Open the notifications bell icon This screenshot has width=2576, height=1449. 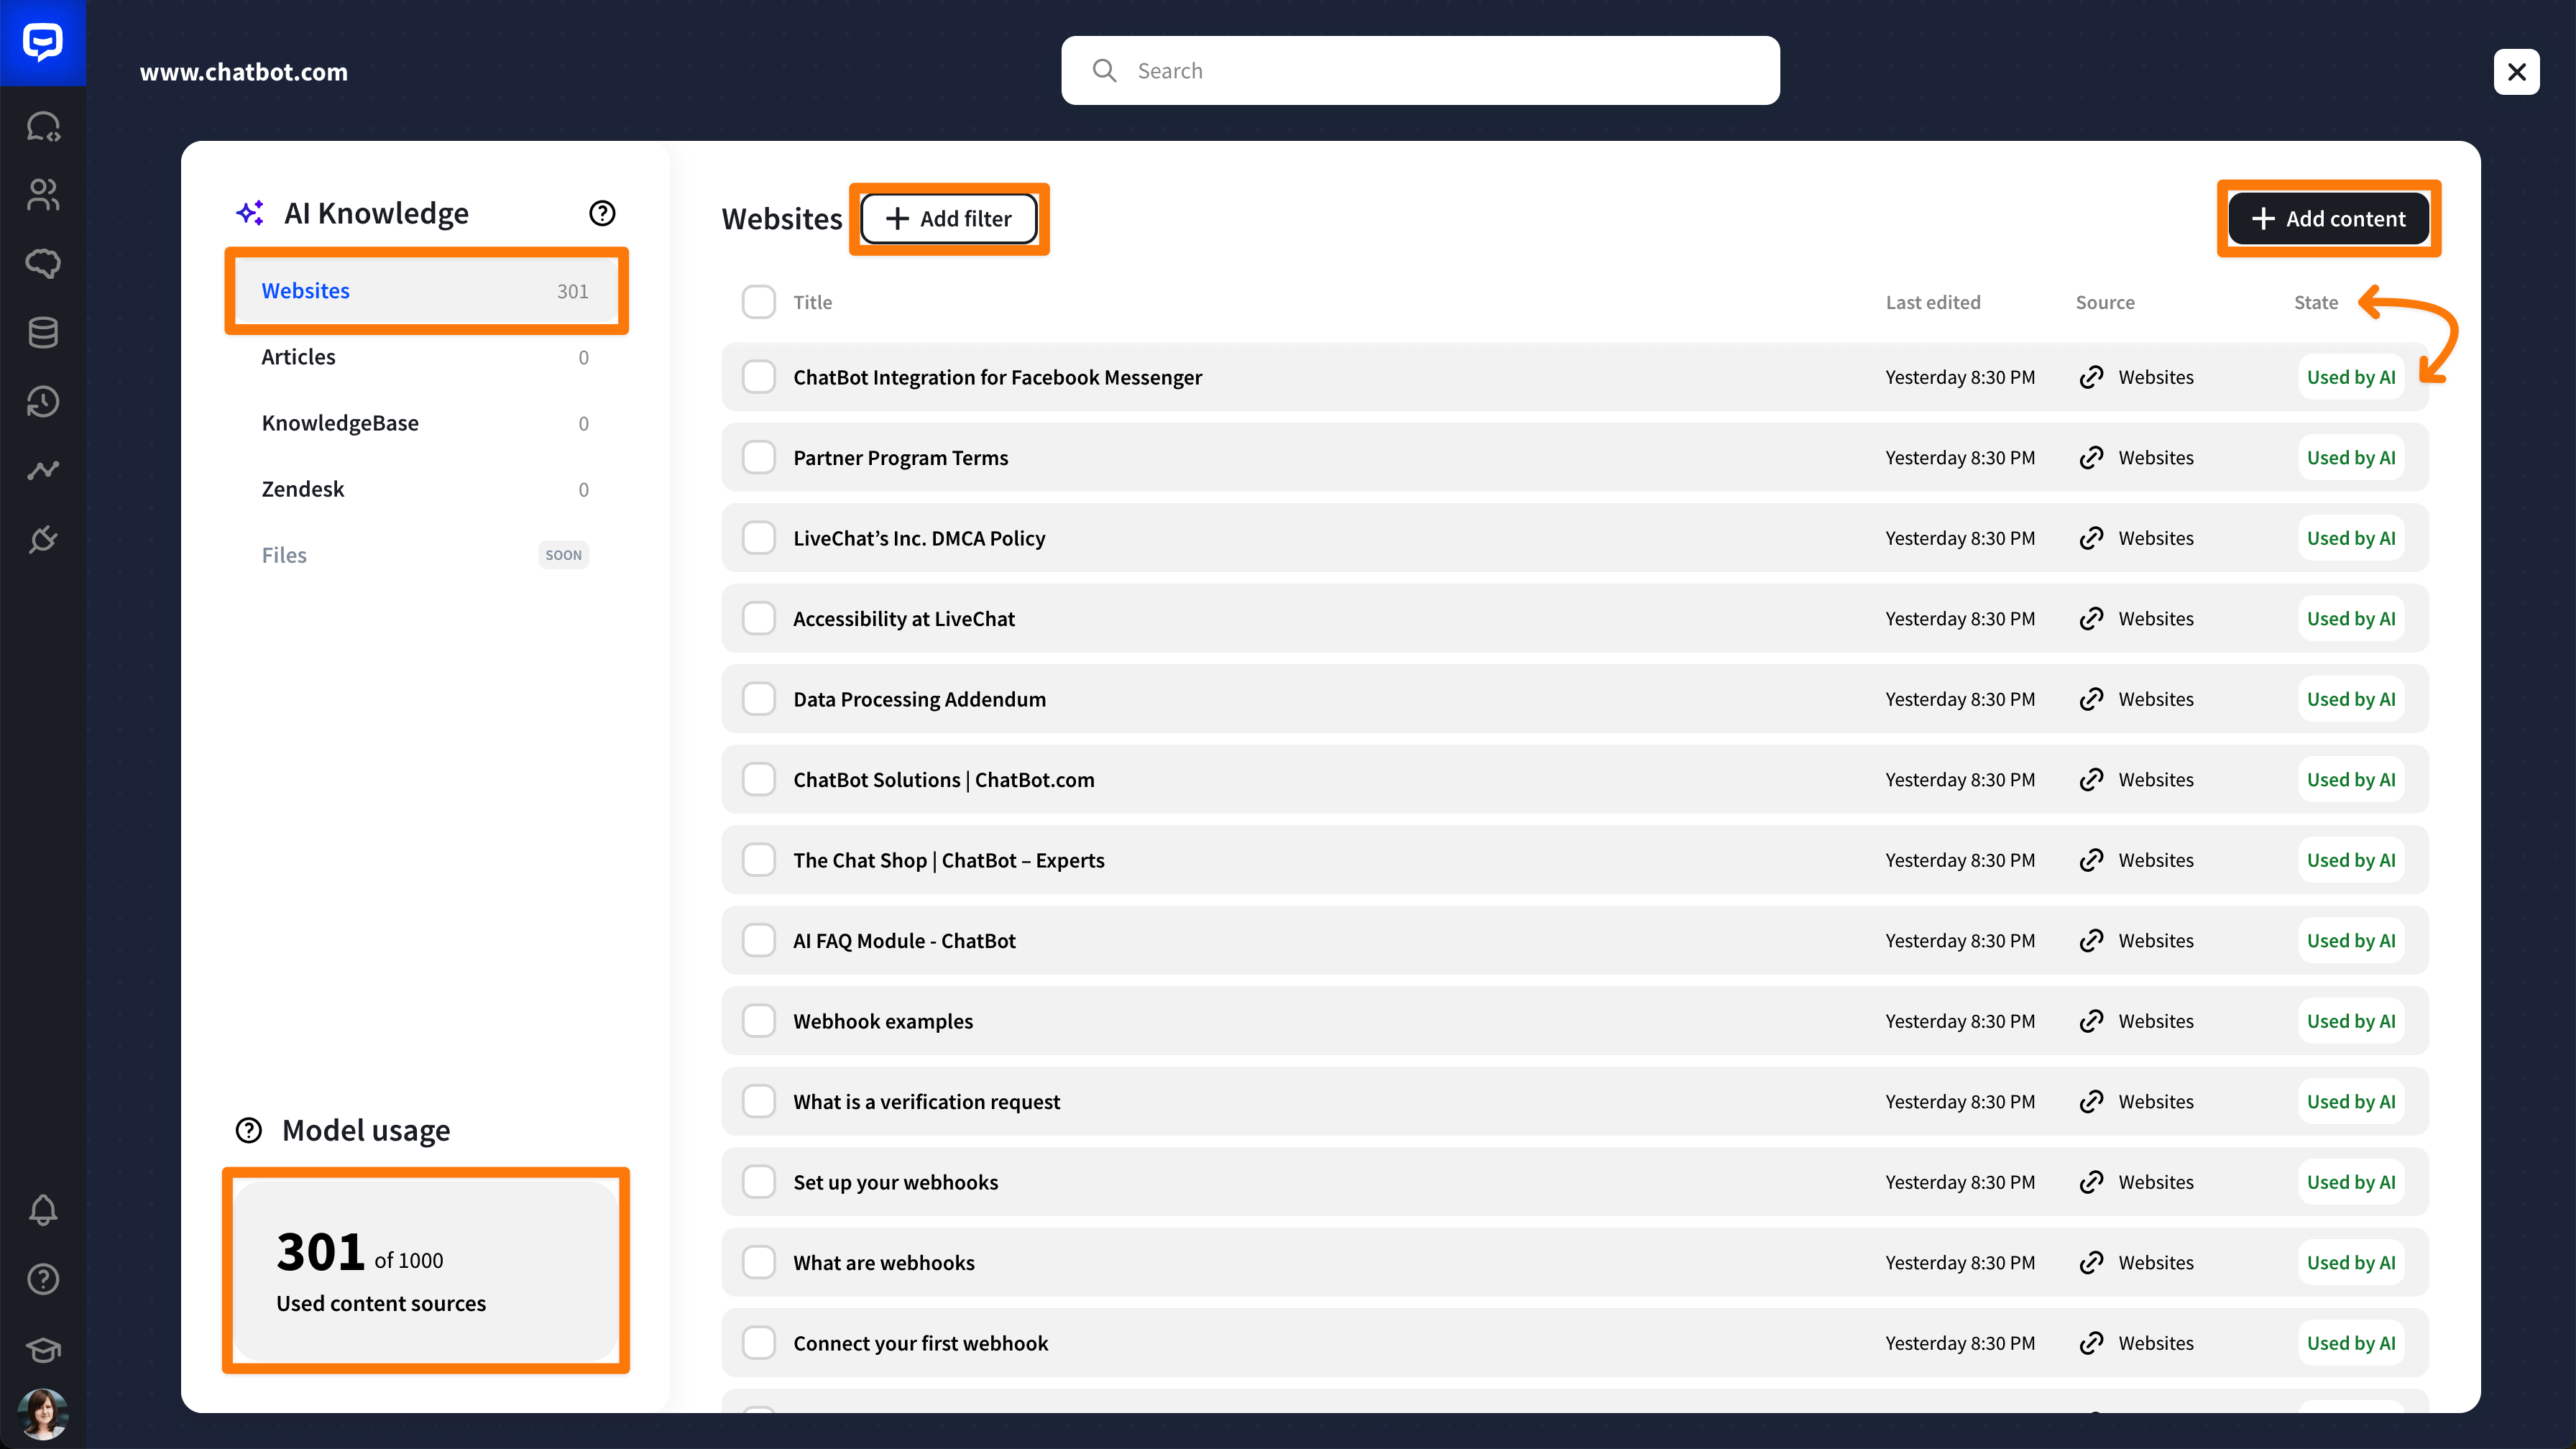coord(43,1210)
